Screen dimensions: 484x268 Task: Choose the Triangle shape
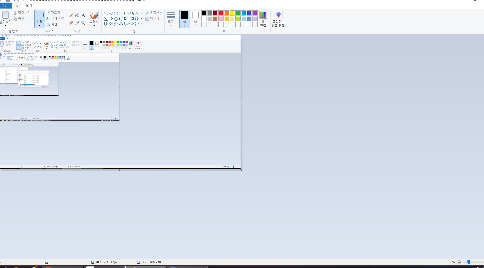[137, 13]
